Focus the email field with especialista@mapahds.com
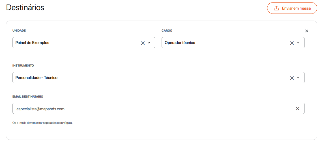 coord(113,109)
